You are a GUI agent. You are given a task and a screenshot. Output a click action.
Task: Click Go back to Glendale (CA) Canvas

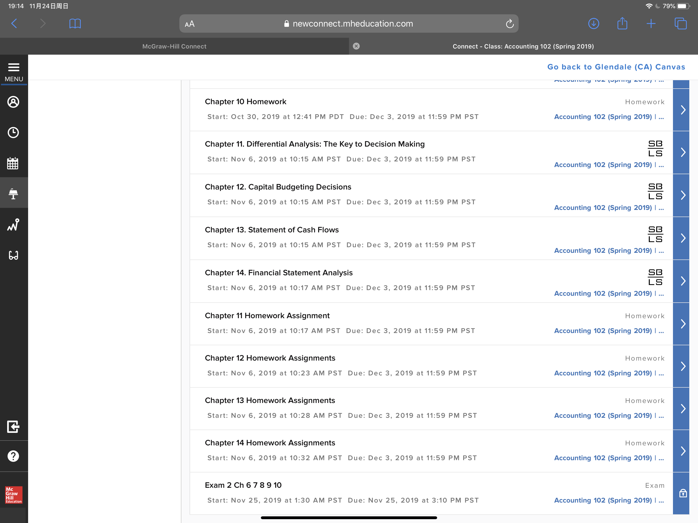coord(616,67)
